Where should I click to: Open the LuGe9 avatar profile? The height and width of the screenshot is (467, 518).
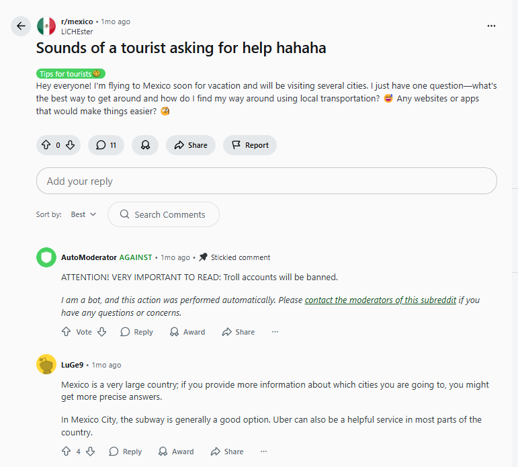(46, 365)
